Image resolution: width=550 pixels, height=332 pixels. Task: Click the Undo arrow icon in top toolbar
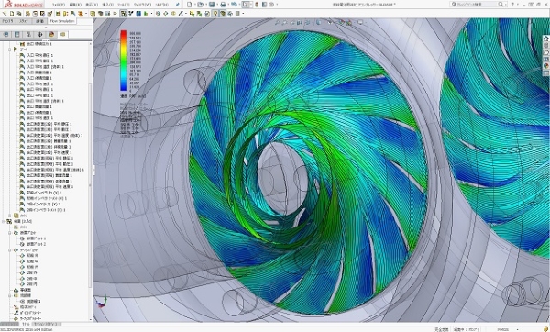[234, 5]
